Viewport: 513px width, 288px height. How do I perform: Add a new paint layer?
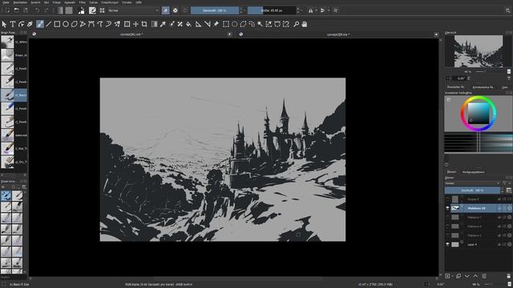pyautogui.click(x=447, y=276)
